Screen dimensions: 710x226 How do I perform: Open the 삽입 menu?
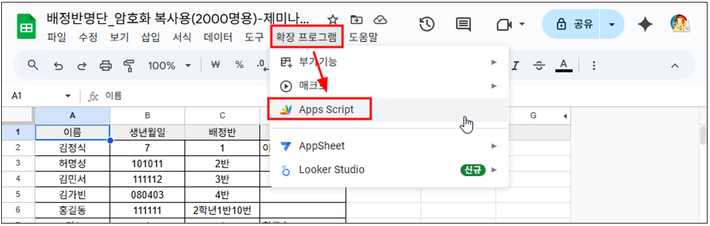[x=151, y=37]
